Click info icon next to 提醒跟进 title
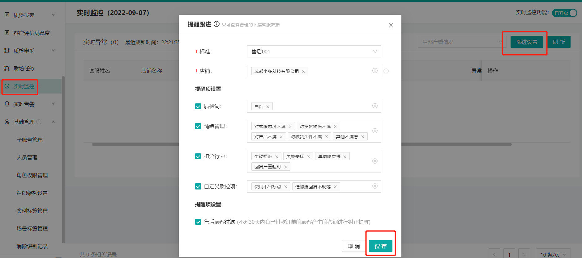Screen dimensions: 582x258 217,24
